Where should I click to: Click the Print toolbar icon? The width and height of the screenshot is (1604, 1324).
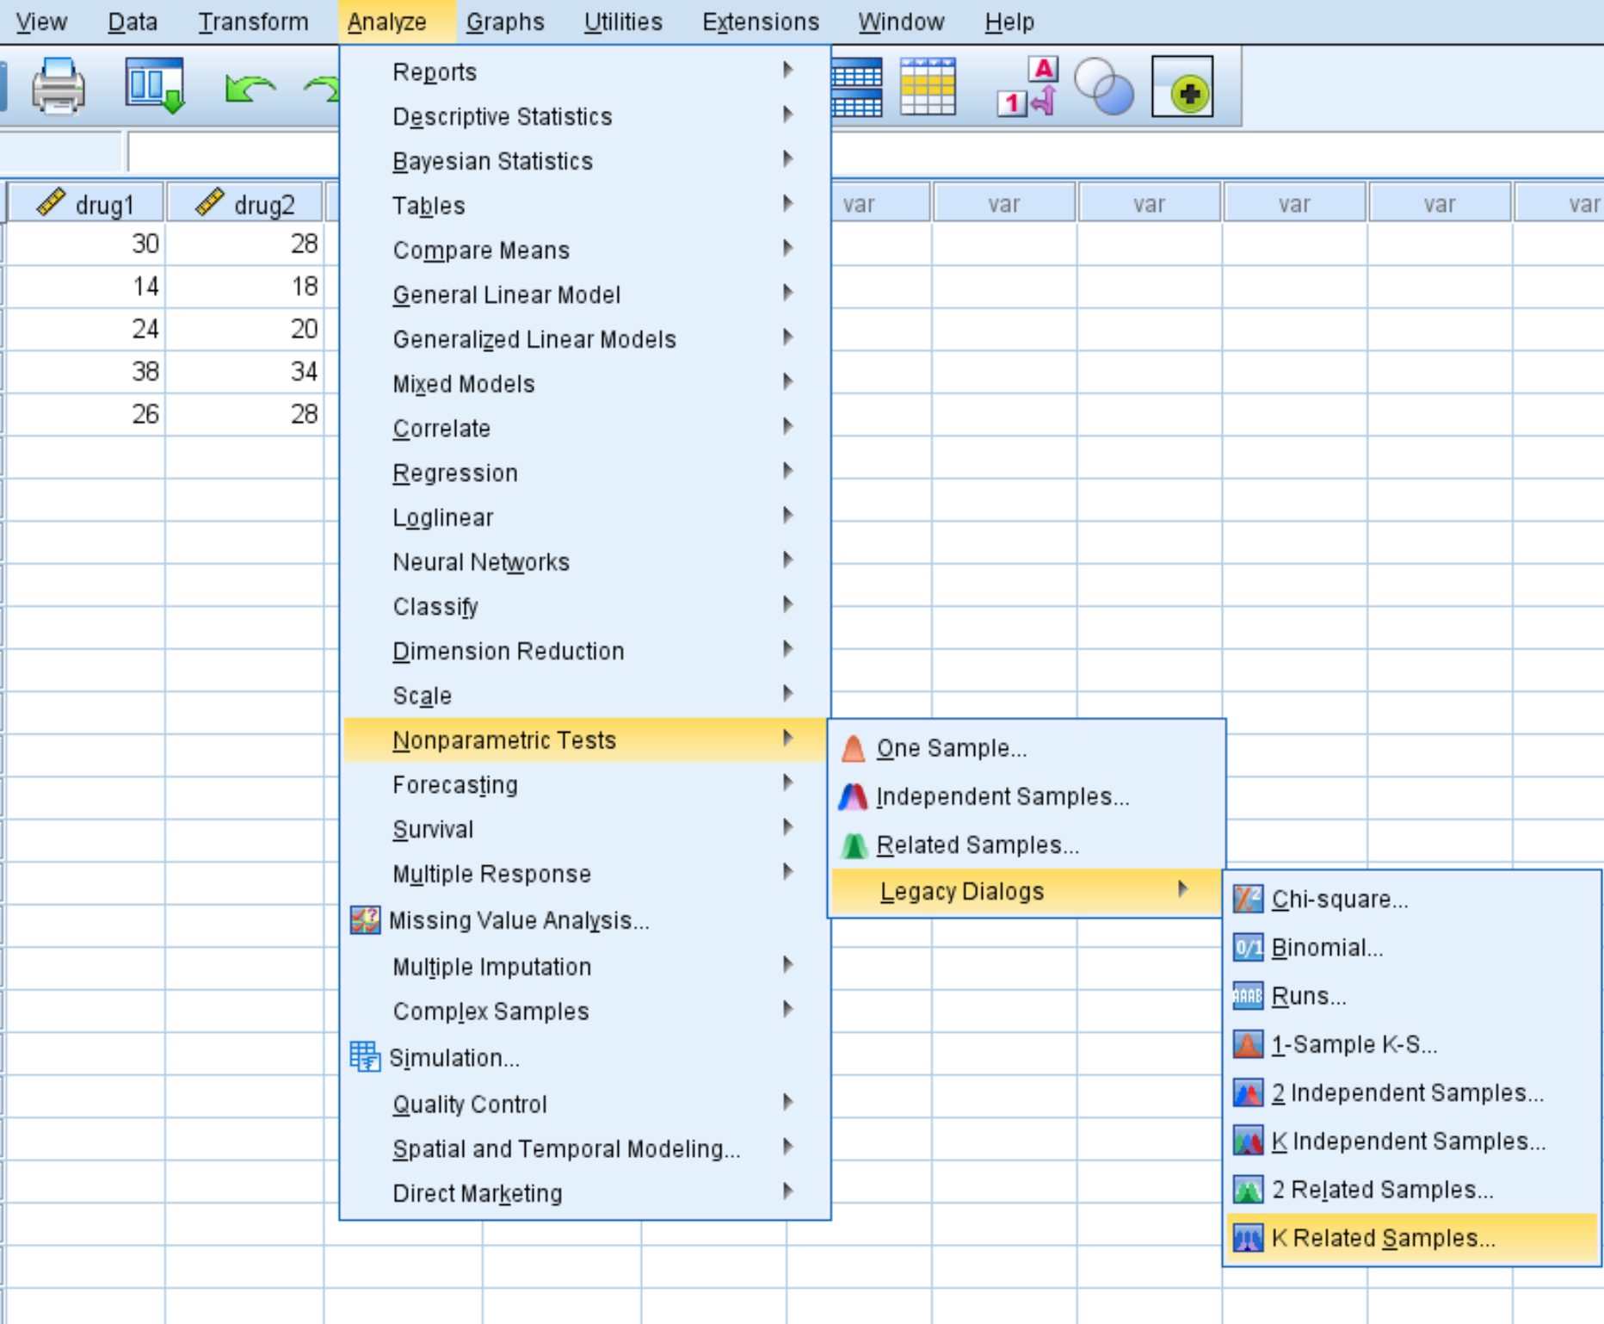tap(59, 86)
